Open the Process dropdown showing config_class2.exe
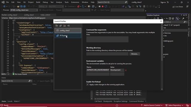Image resolution: width=191 pixels, height=107 pixels. tap(24, 10)
